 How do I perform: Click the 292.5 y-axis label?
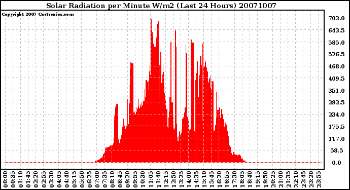336,102
